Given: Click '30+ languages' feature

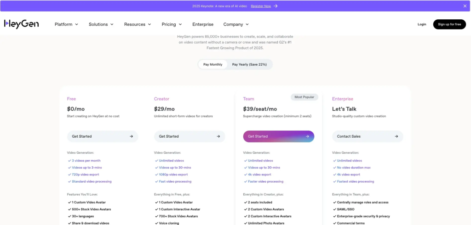Looking at the screenshot, I should click(x=83, y=216).
